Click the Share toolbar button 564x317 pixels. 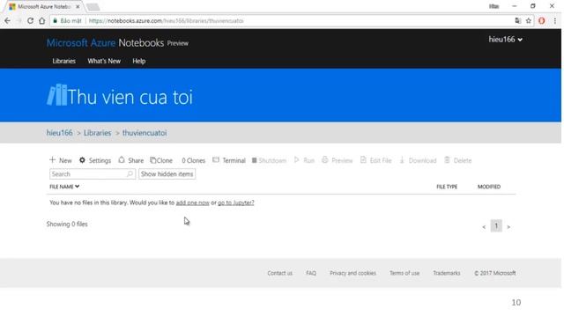pos(131,160)
